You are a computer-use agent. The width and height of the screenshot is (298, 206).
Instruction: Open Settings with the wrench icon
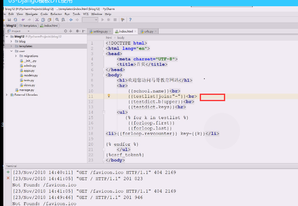tap(123, 20)
